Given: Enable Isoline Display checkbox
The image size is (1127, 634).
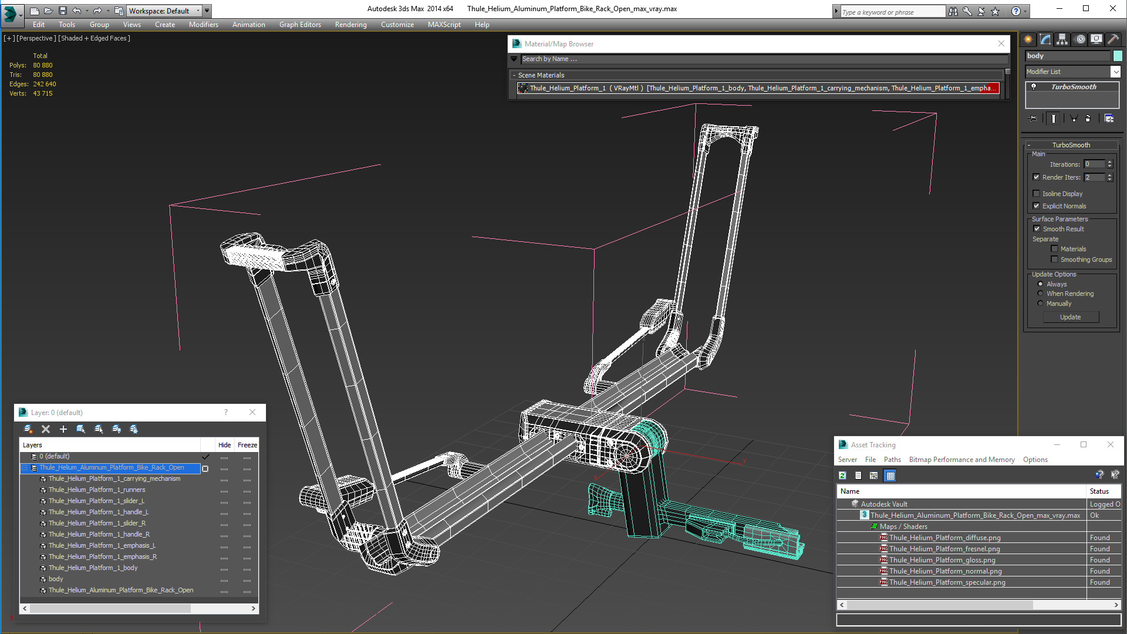Looking at the screenshot, I should [x=1036, y=194].
